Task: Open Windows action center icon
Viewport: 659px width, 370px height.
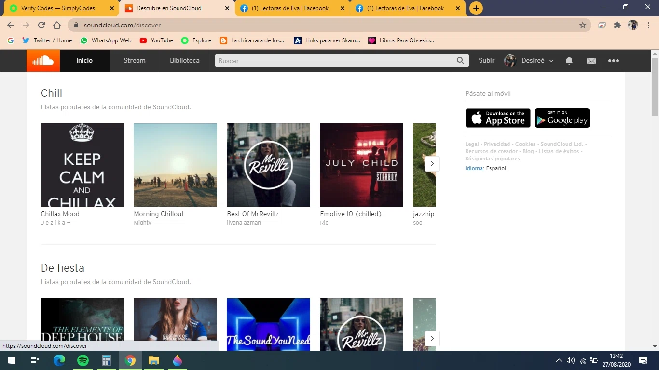Action: pos(643,360)
